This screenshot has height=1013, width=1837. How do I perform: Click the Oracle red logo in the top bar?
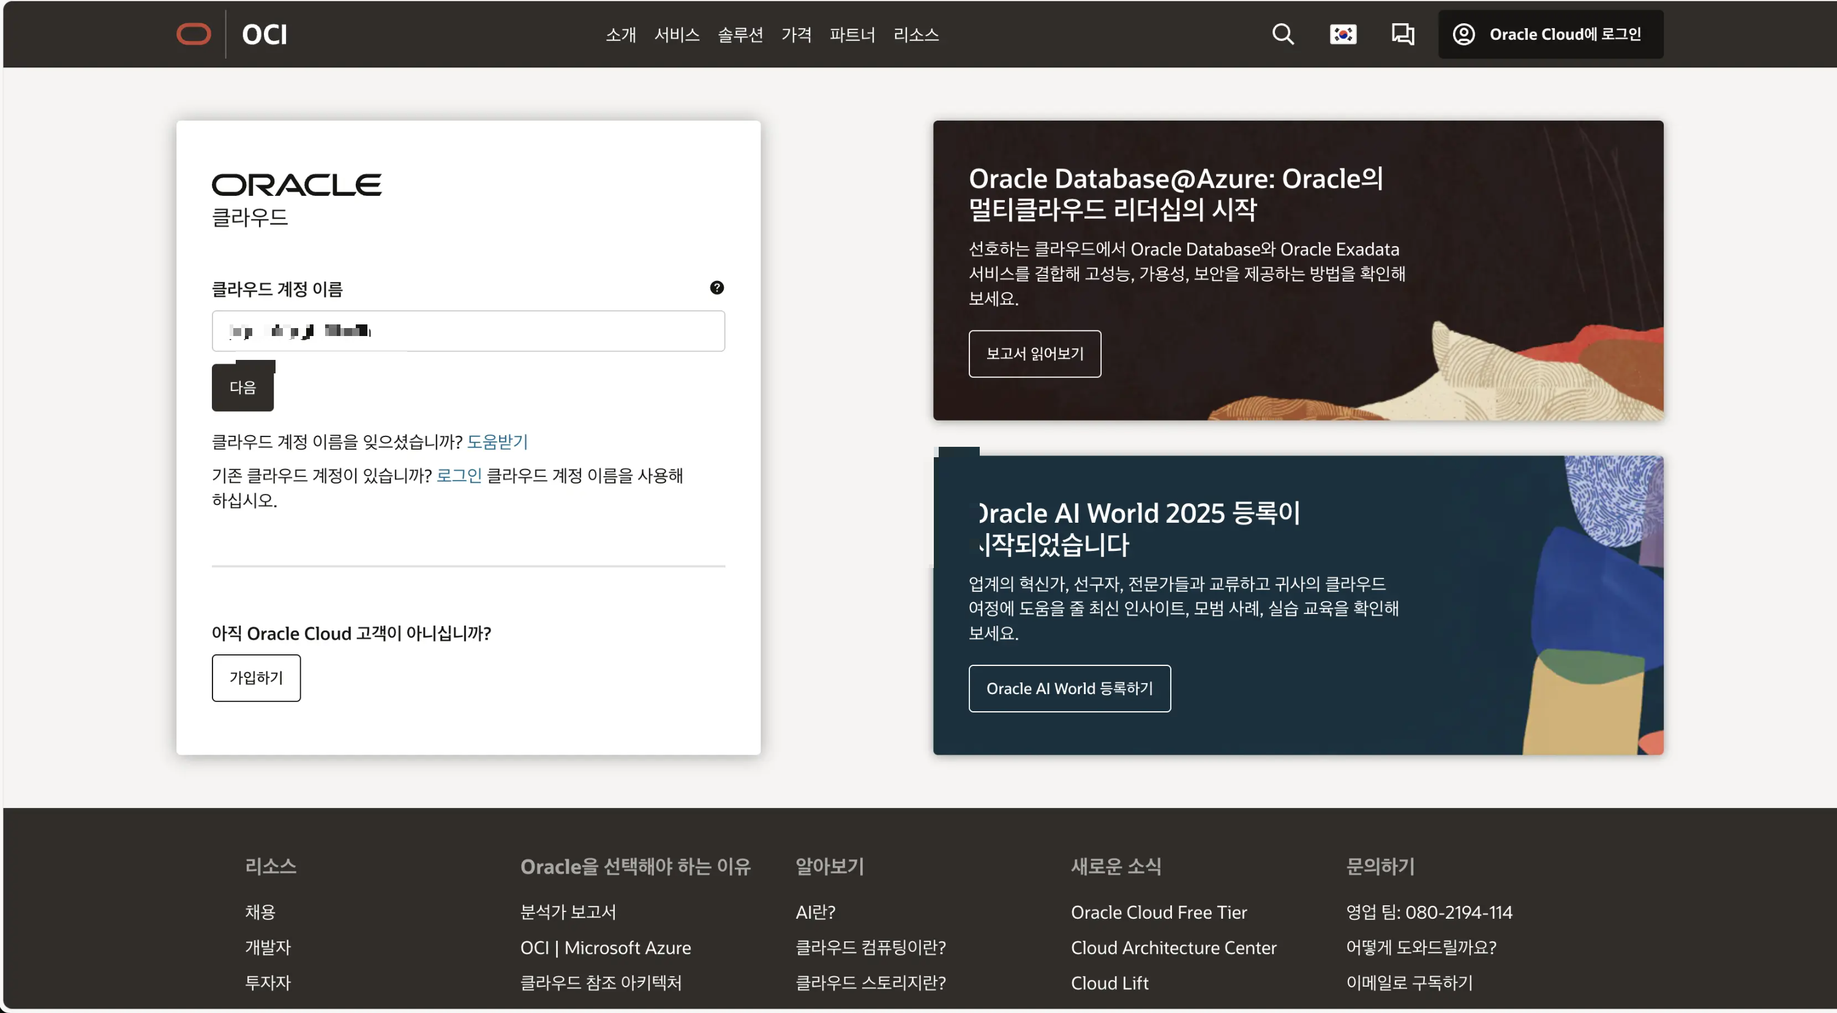click(x=193, y=34)
